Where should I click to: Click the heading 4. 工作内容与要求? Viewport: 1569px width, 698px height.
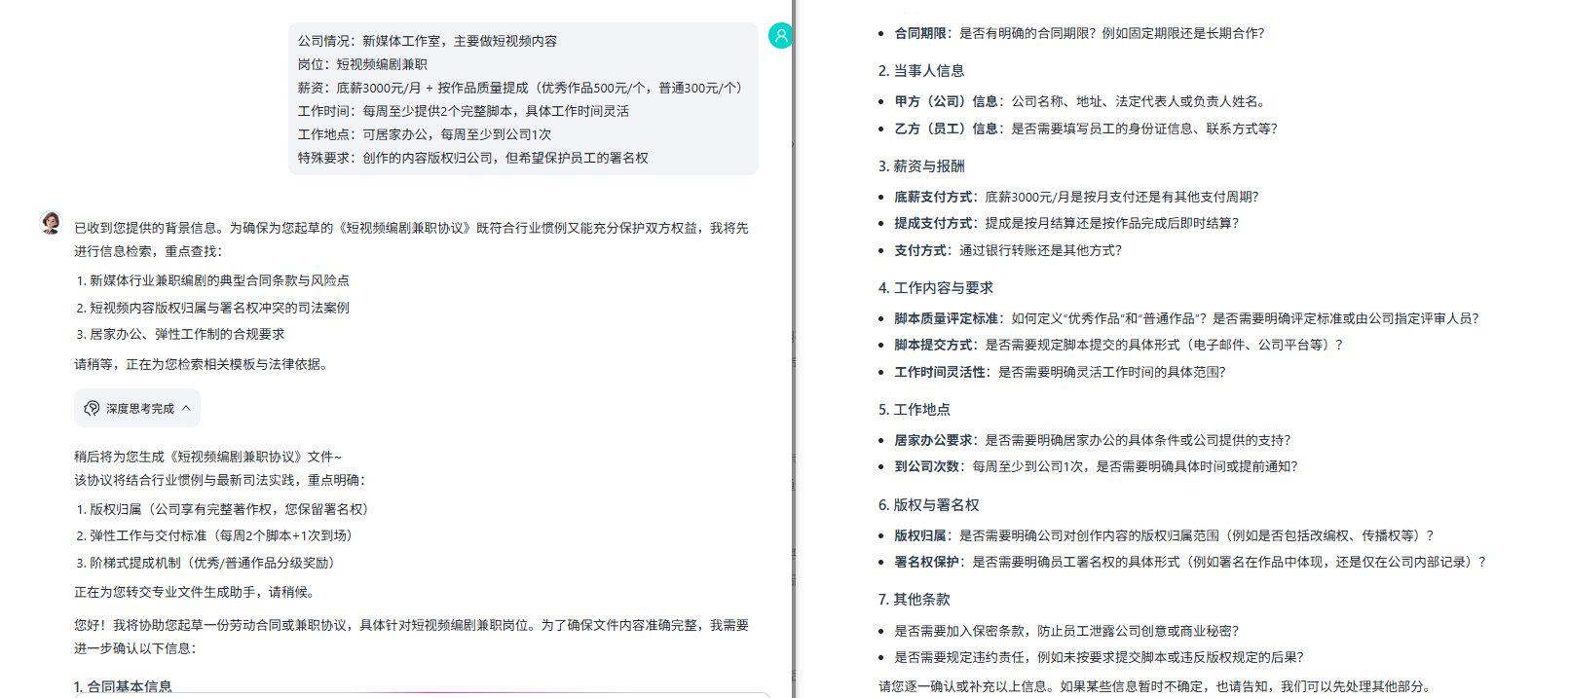coord(935,287)
